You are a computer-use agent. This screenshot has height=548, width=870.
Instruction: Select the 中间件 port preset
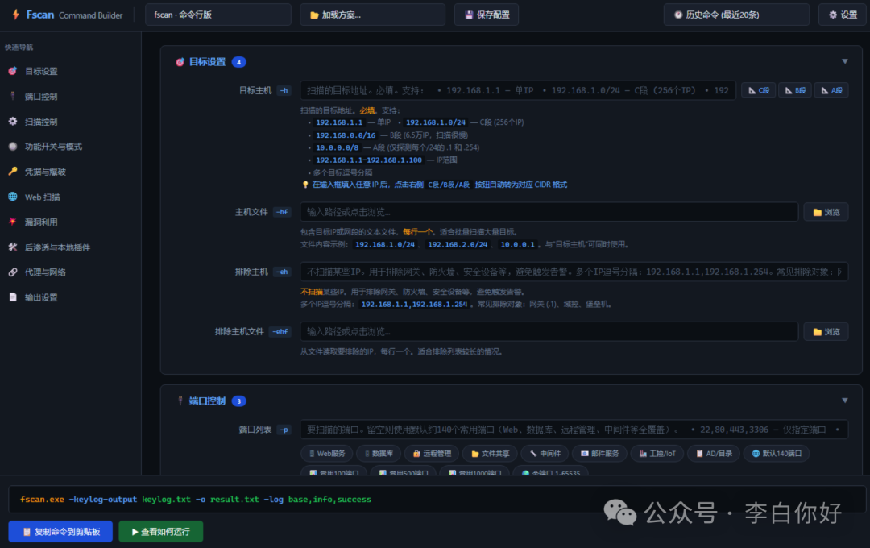tap(545, 454)
